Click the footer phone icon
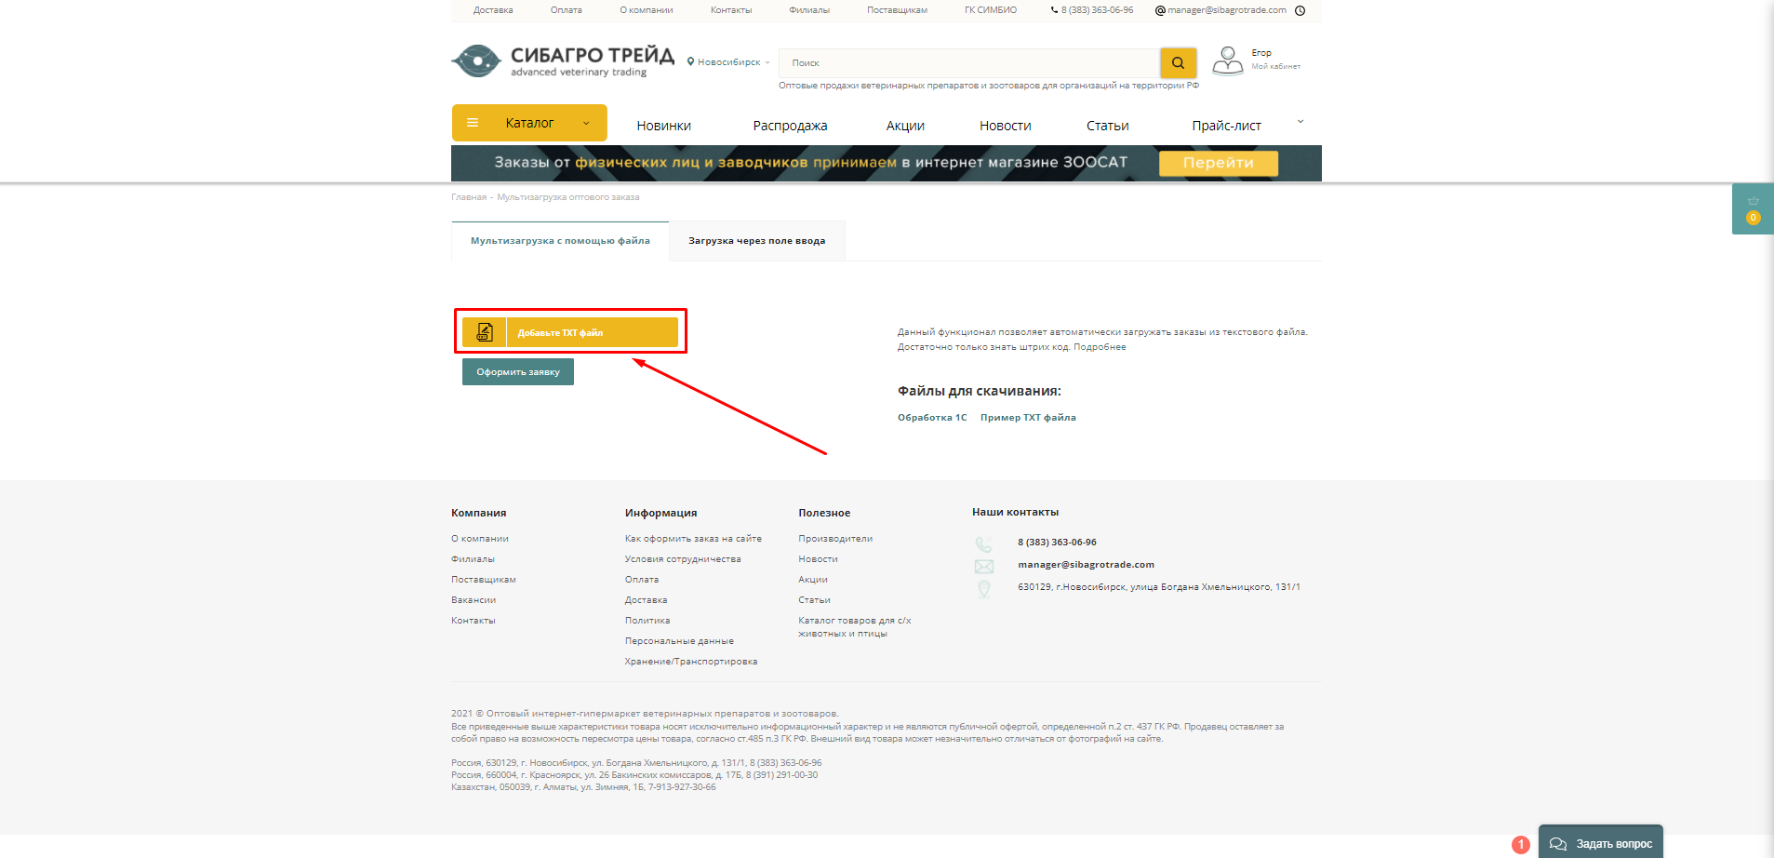The width and height of the screenshot is (1774, 858). (x=983, y=544)
